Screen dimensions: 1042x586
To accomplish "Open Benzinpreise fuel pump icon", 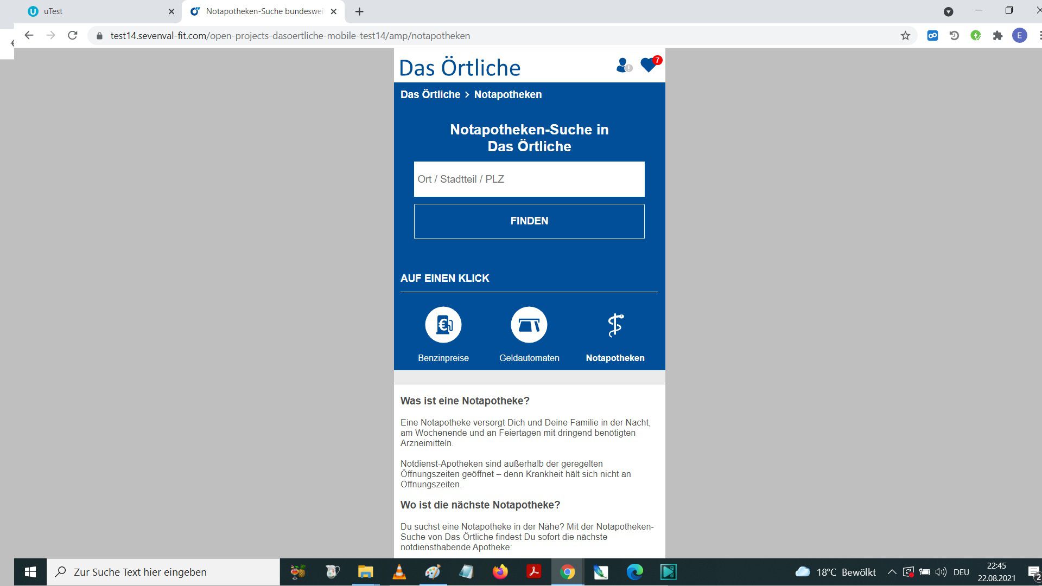I will pyautogui.click(x=443, y=325).
